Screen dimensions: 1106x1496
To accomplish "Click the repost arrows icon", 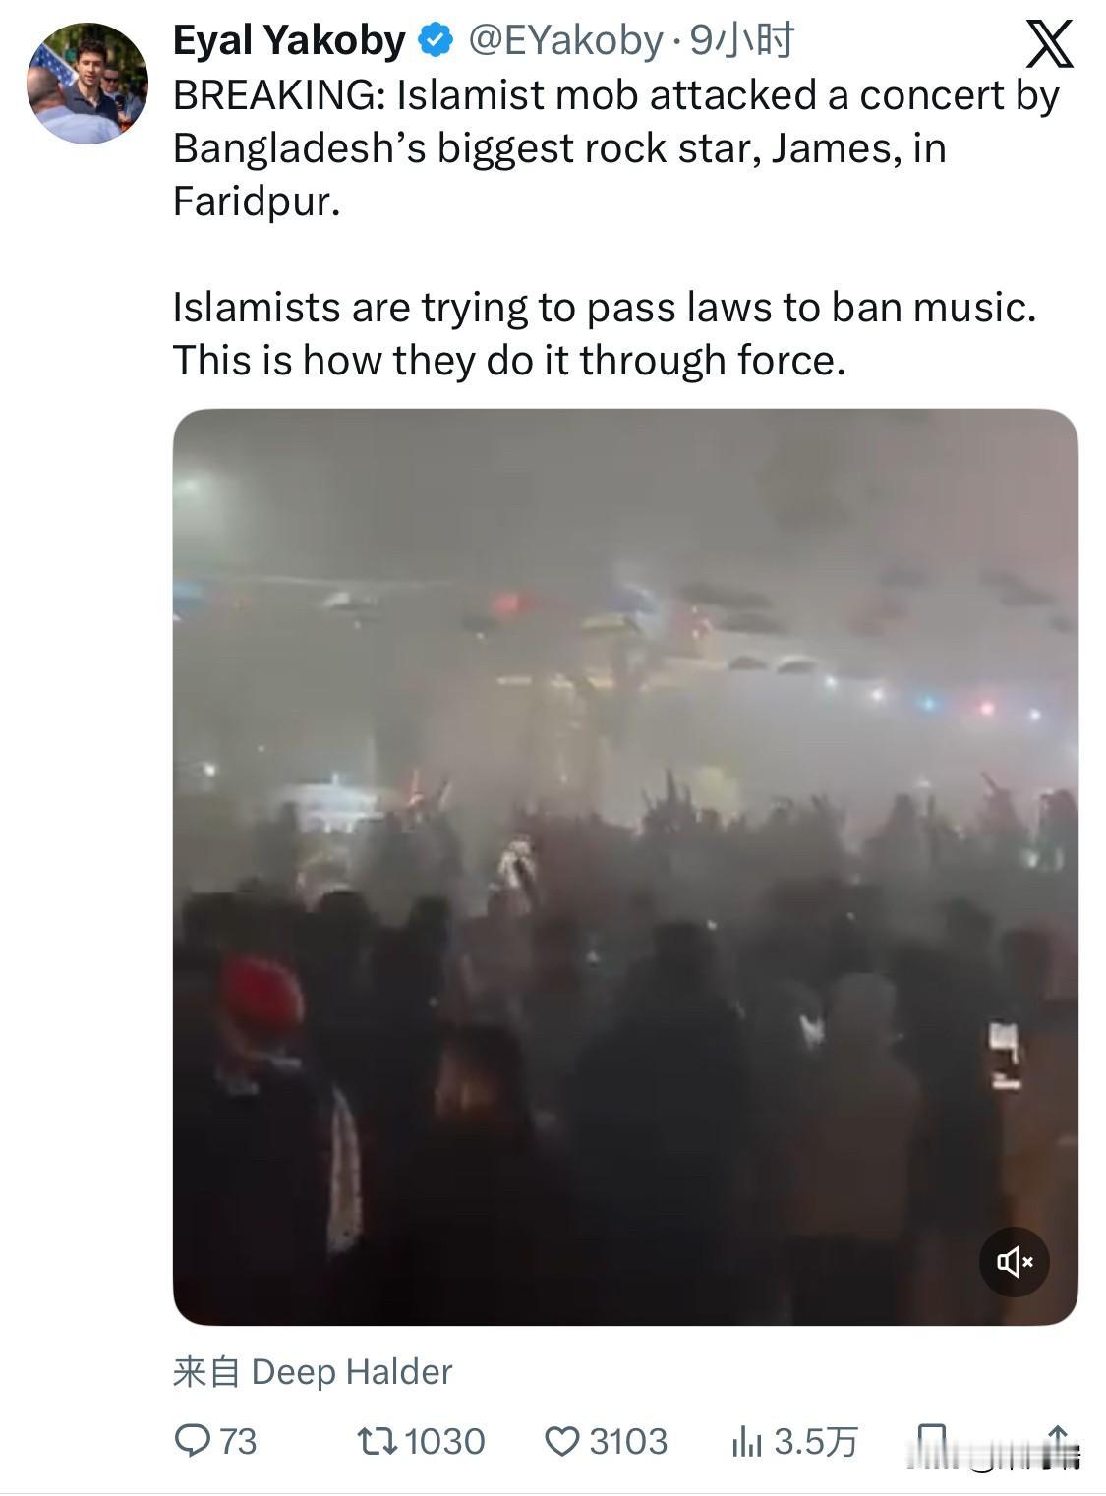I will pyautogui.click(x=378, y=1442).
